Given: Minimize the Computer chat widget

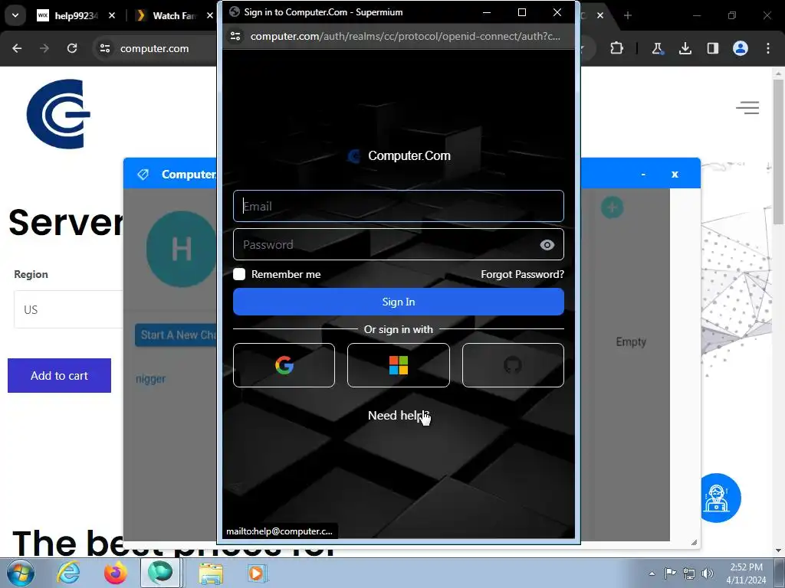Looking at the screenshot, I should [643, 174].
